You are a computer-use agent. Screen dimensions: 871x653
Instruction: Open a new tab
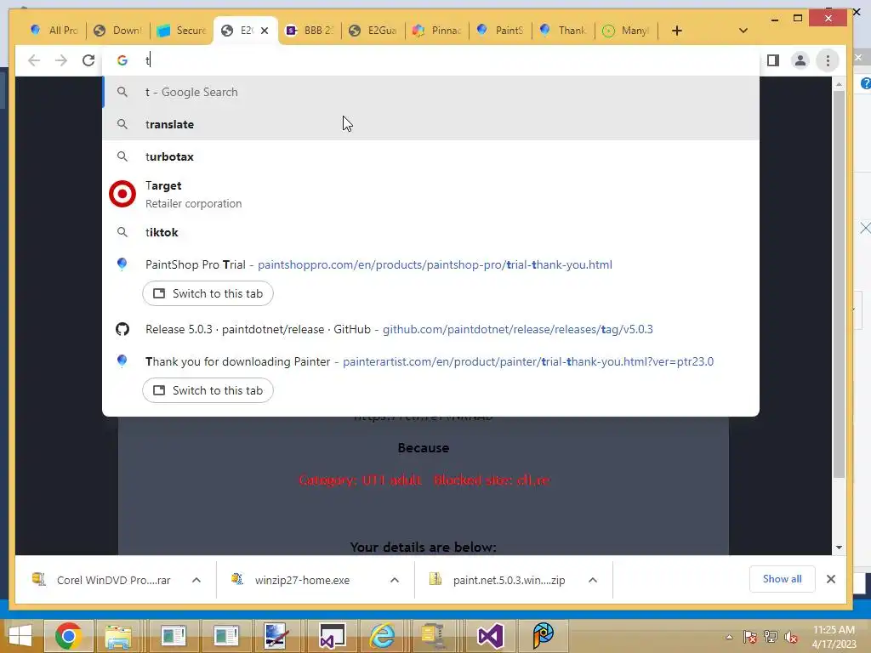pyautogui.click(x=676, y=31)
